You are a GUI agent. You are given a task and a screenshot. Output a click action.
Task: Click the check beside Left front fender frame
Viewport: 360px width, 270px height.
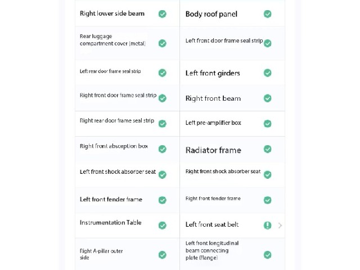[x=163, y=200]
